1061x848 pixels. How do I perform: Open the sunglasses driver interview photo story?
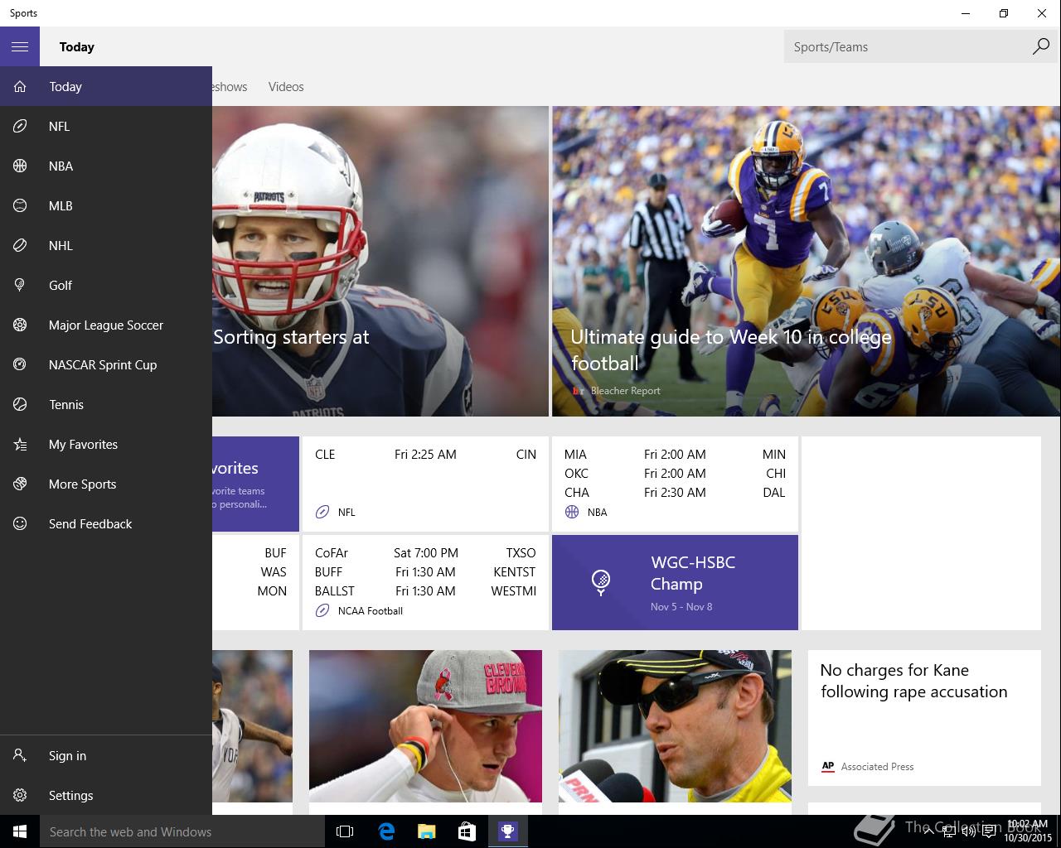(675, 725)
